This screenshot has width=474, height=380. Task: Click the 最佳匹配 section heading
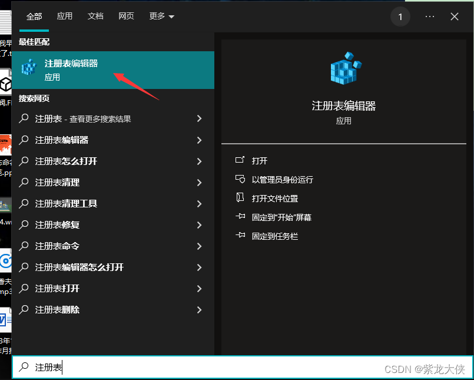pyautogui.click(x=34, y=42)
